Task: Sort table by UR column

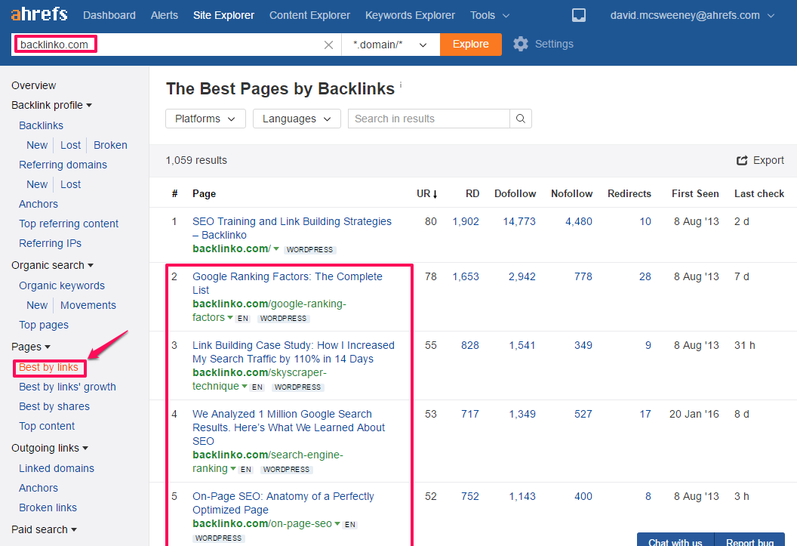Action: (x=427, y=193)
